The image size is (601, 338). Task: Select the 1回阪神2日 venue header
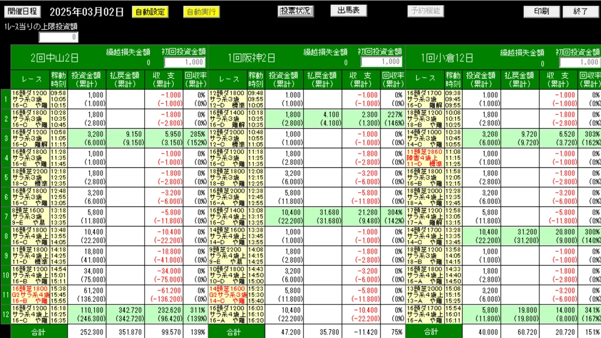pyautogui.click(x=250, y=58)
